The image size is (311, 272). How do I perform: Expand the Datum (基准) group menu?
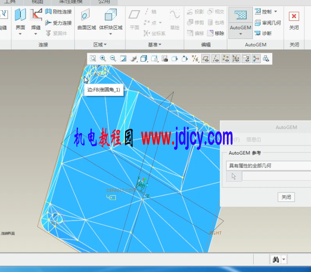click(155, 45)
